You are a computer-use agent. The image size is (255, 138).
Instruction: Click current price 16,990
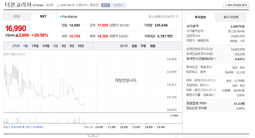(16, 28)
